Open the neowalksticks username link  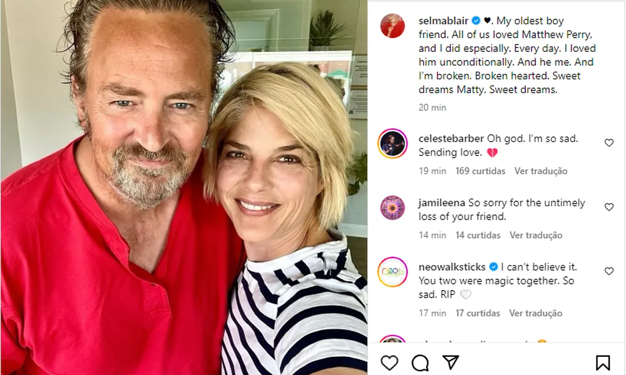click(452, 267)
